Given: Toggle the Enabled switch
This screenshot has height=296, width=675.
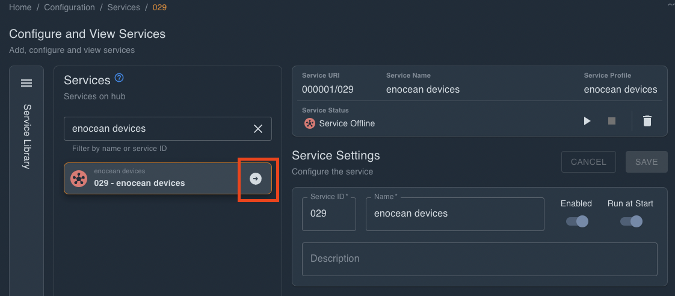Looking at the screenshot, I should click(576, 221).
